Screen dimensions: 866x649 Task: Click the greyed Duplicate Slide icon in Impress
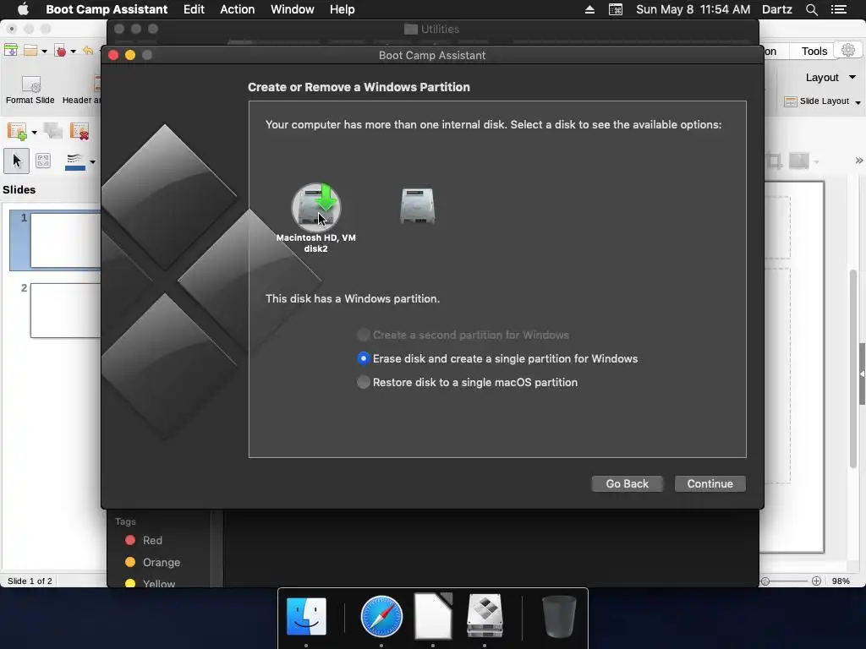pos(53,131)
